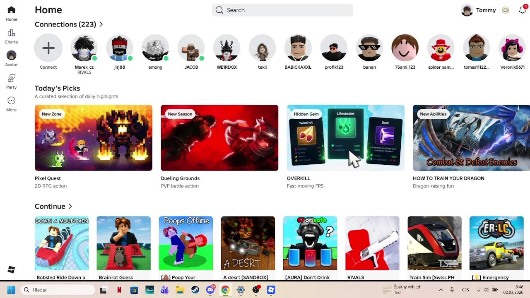Open Charts in the sidebar
Screen dimensions: 530x298
(11, 33)
